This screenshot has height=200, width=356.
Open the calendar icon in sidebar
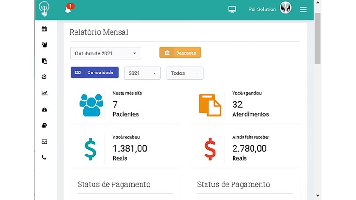tap(44, 29)
